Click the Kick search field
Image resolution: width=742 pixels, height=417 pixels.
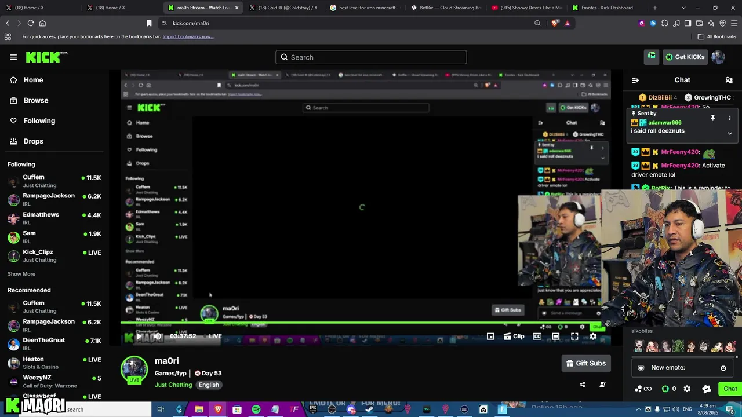point(371,57)
